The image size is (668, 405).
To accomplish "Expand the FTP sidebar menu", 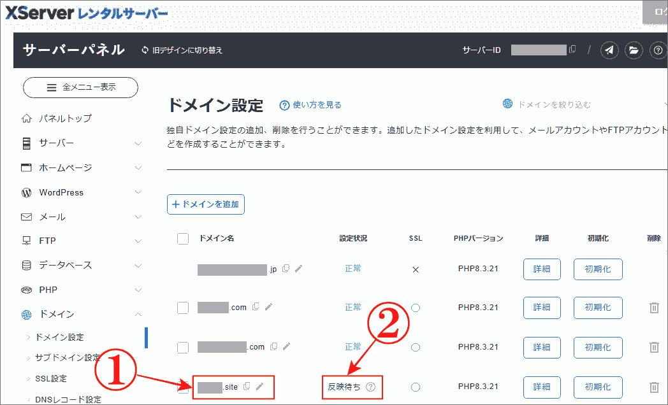I will (47, 241).
